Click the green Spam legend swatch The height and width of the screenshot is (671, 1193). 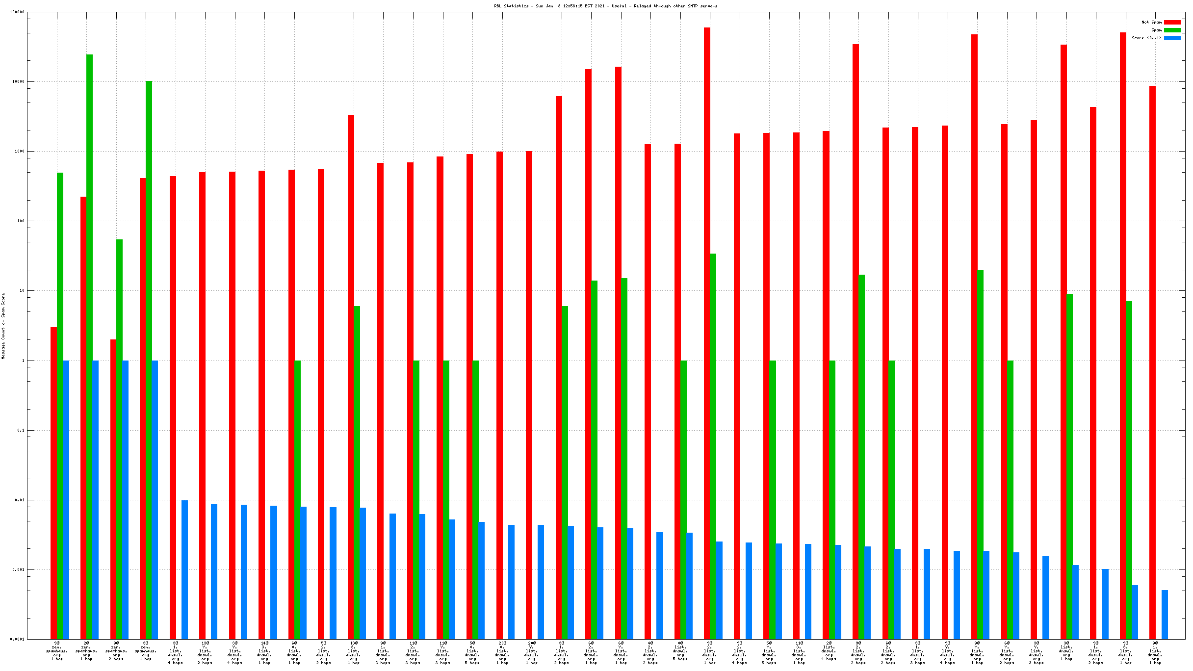coord(1172,30)
